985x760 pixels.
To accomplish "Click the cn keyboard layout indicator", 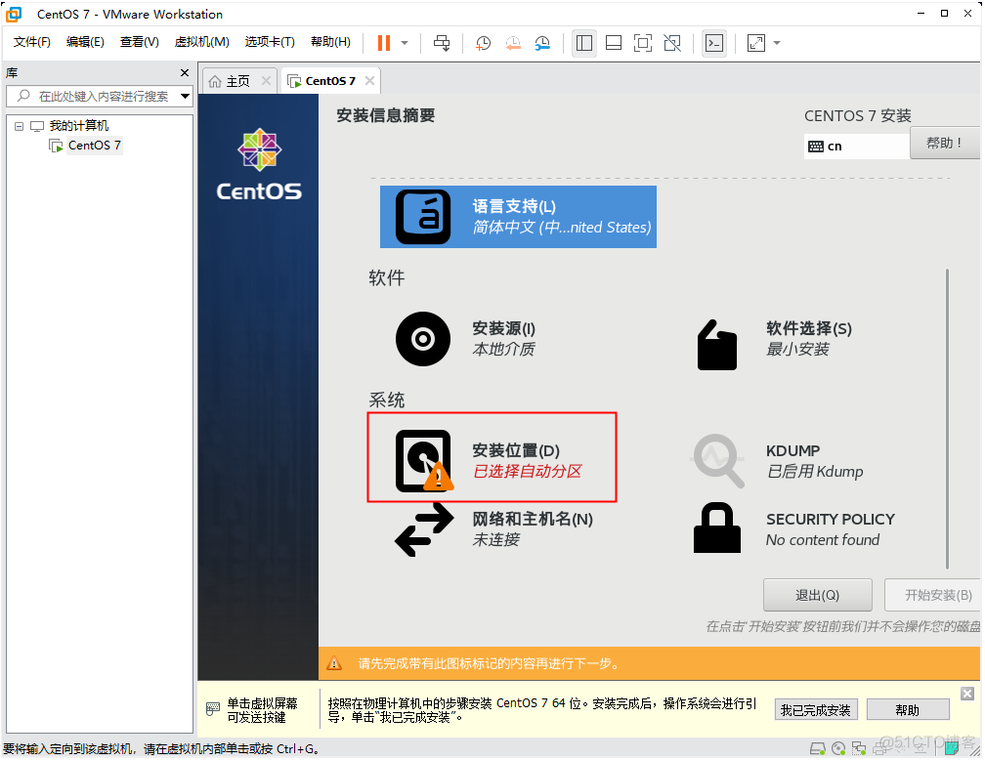I will pos(856,147).
